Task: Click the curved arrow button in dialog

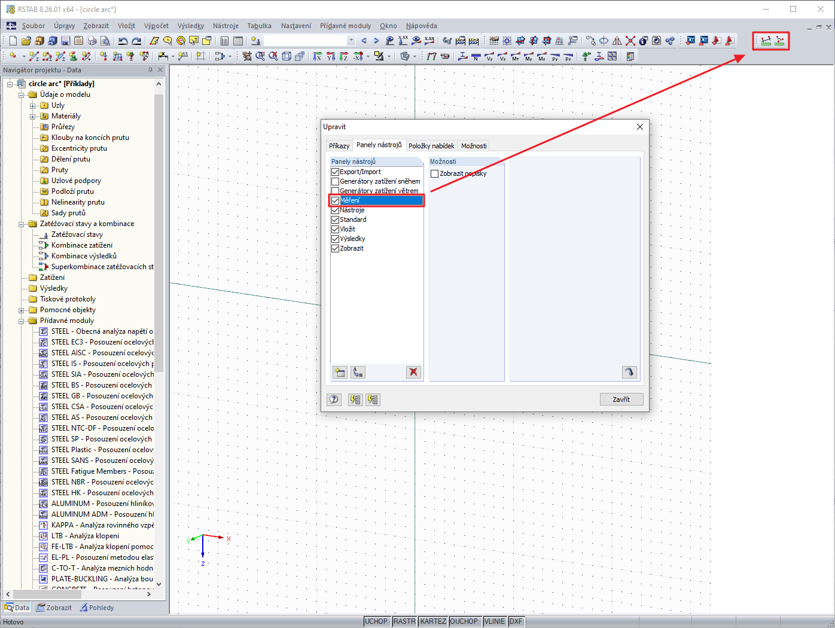Action: click(629, 372)
